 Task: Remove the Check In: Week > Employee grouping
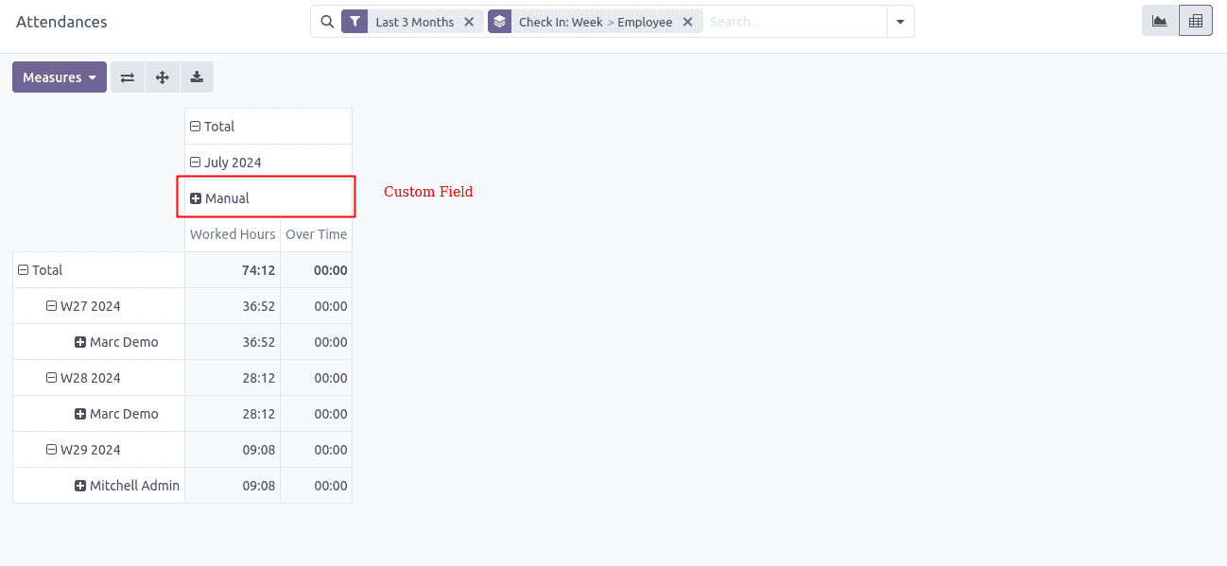[687, 22]
